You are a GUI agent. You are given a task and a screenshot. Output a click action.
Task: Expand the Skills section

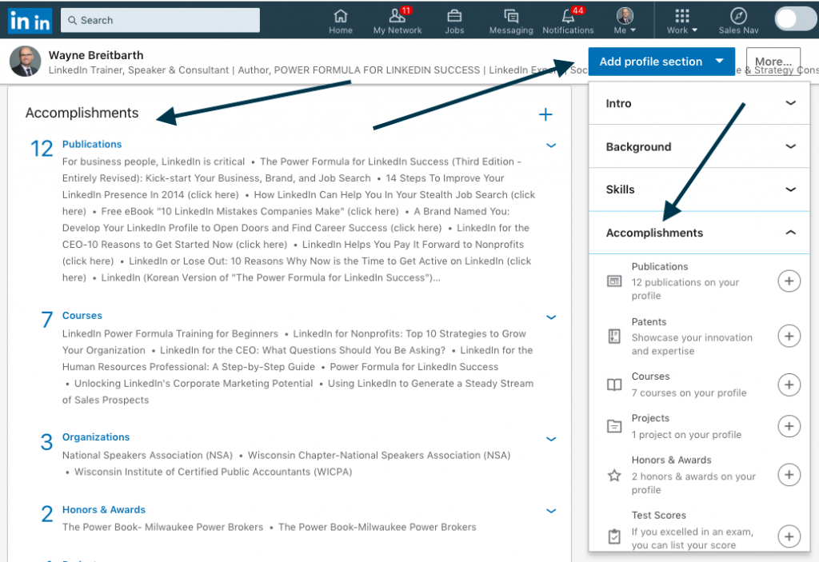[x=699, y=189]
